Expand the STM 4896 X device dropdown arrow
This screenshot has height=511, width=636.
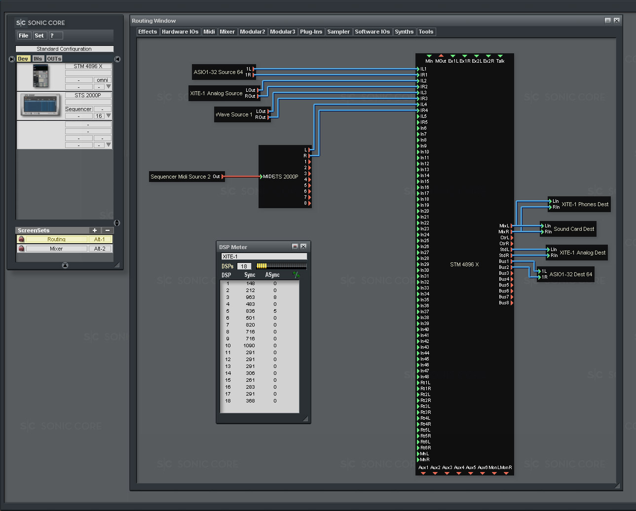109,86
